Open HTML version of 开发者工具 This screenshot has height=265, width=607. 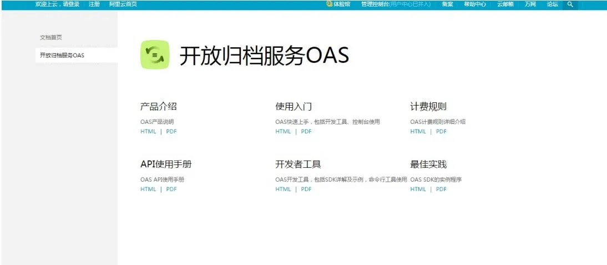[x=283, y=189]
